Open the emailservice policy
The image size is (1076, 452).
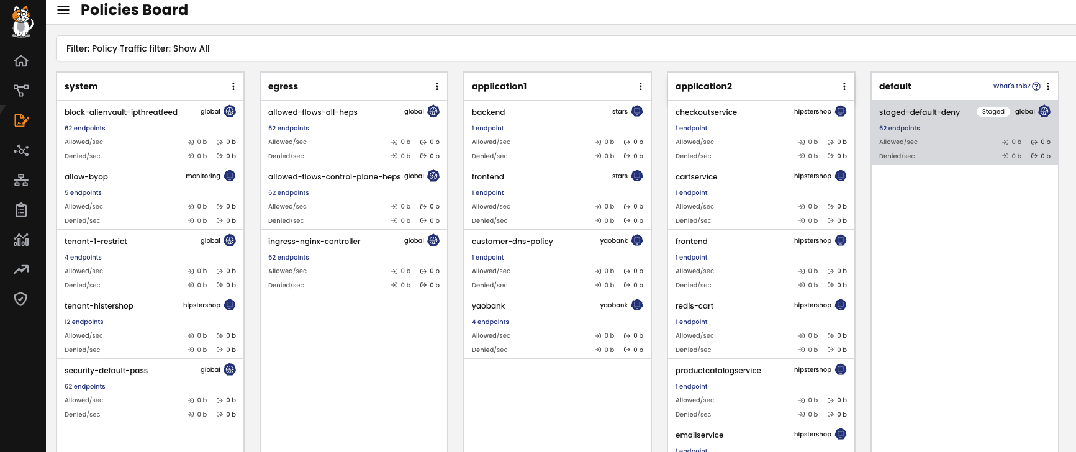(700, 435)
